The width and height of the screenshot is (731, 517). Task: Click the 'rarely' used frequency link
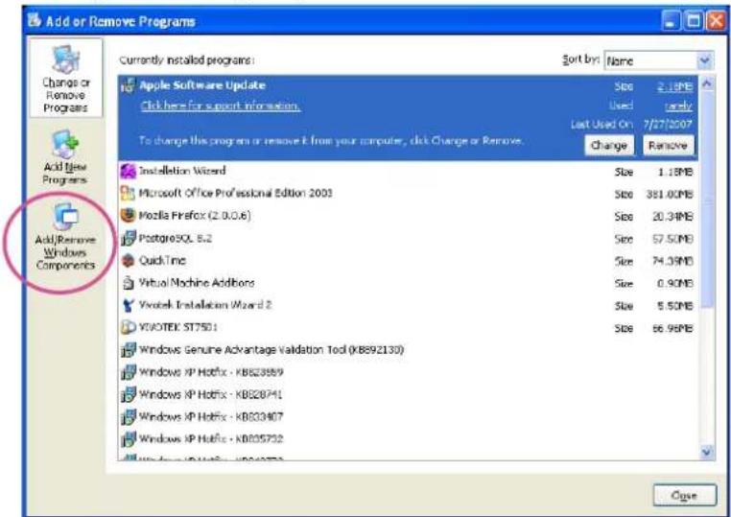pyautogui.click(x=678, y=106)
